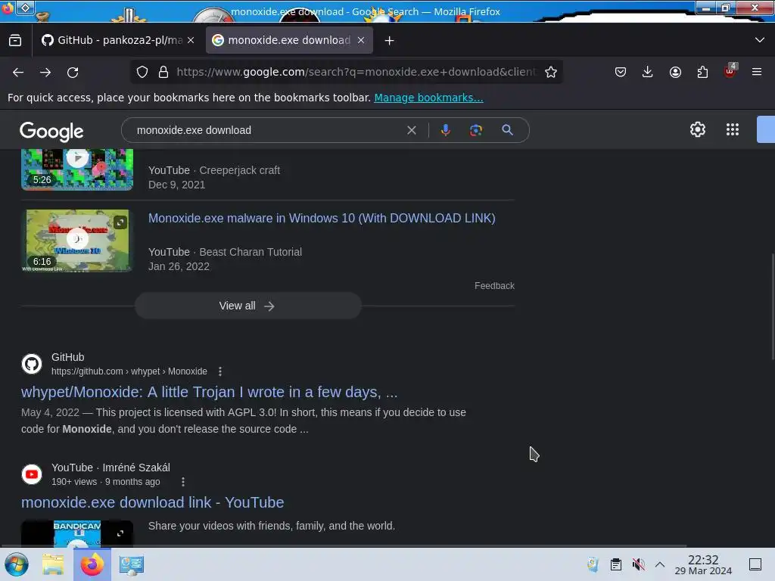Show desktop notification button
The image size is (775, 581).
755,564
